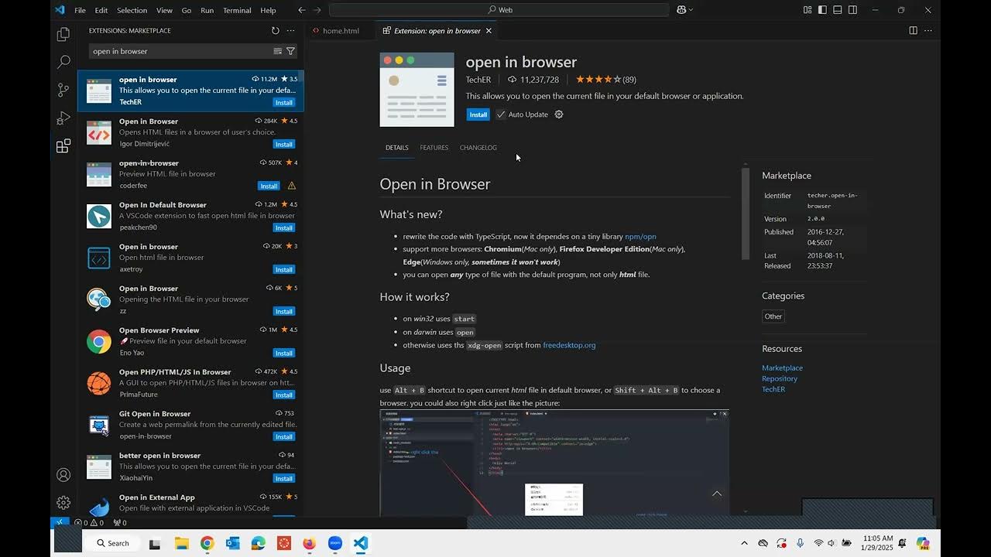Open the Run and Debug view
Screen dimensions: 991x557
pyautogui.click(x=63, y=118)
